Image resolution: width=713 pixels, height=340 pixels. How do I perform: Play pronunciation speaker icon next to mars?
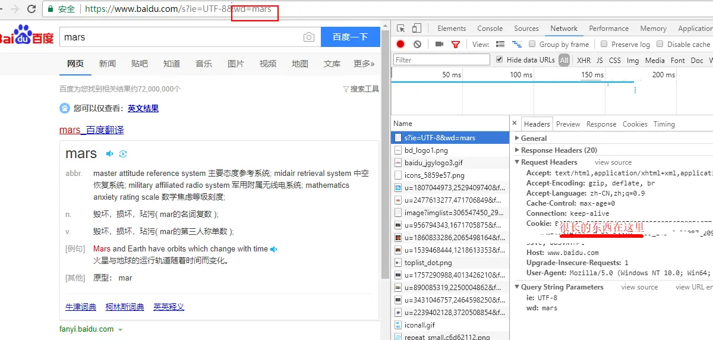click(109, 154)
